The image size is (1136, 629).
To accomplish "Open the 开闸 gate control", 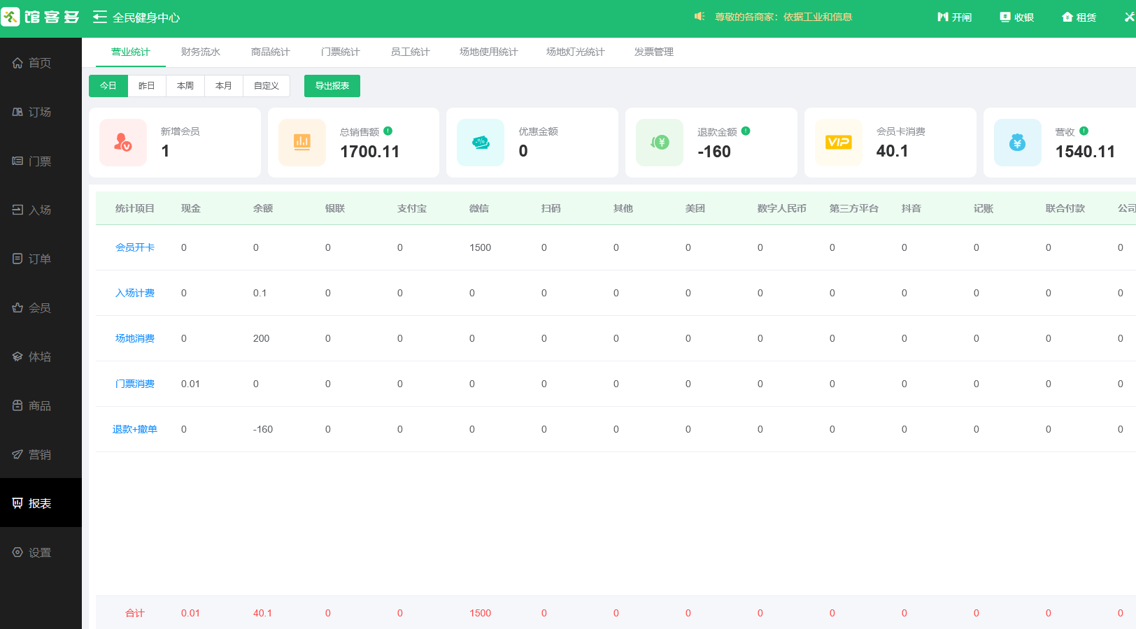I will [x=955, y=17].
